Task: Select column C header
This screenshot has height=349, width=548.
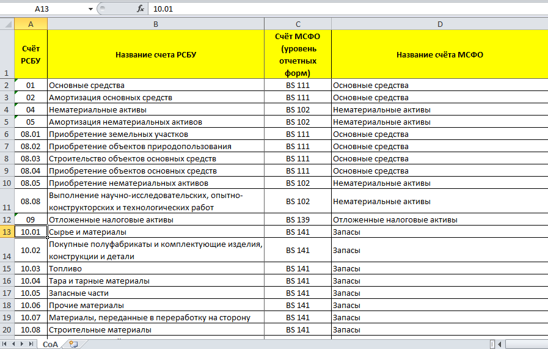Action: pyautogui.click(x=298, y=24)
